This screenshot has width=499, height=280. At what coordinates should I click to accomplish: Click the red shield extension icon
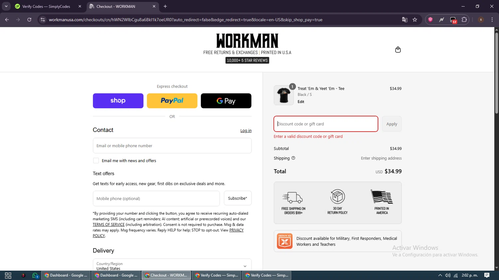(430, 20)
